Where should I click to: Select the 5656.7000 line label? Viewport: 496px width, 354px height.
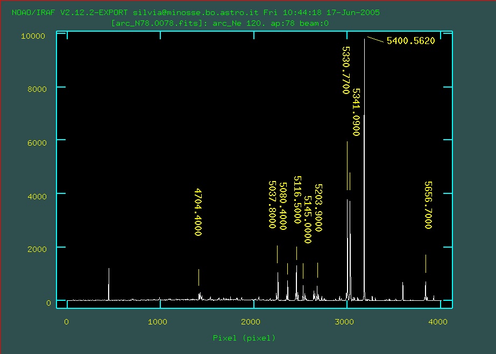coord(428,205)
